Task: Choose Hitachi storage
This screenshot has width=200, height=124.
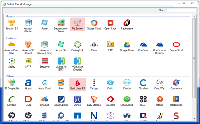Action: coord(160,101)
